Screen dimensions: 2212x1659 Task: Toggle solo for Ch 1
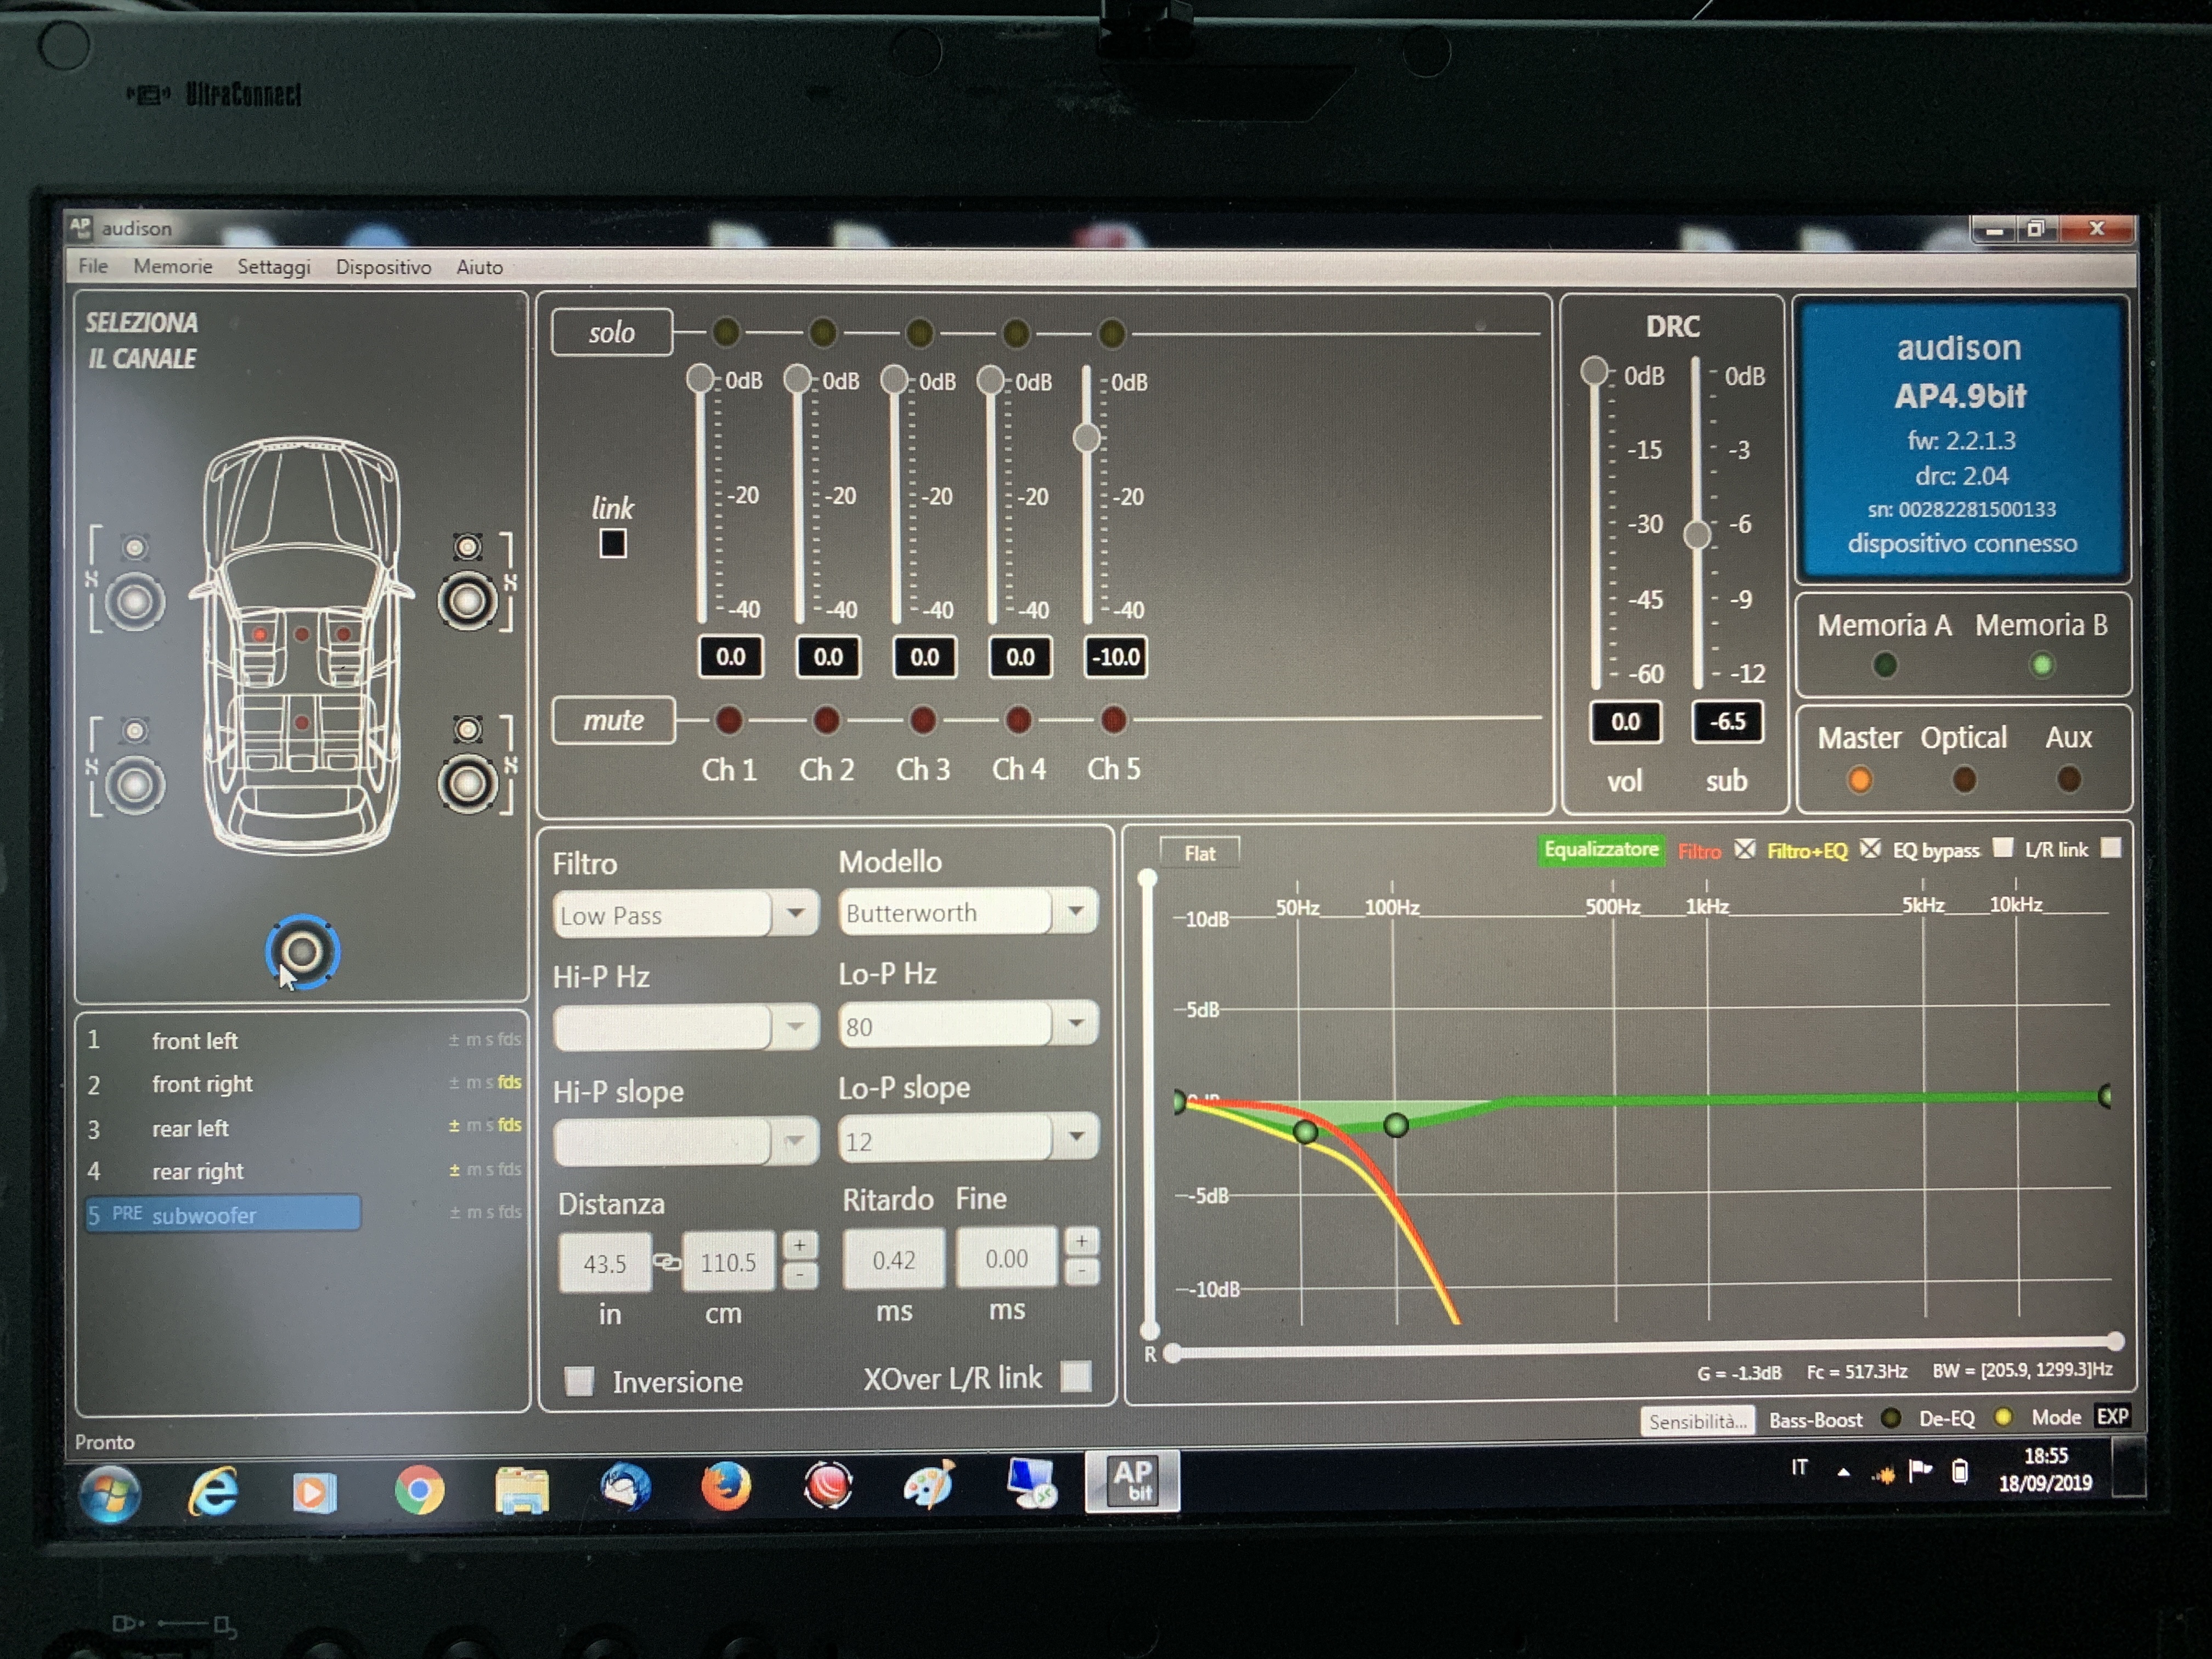[726, 332]
